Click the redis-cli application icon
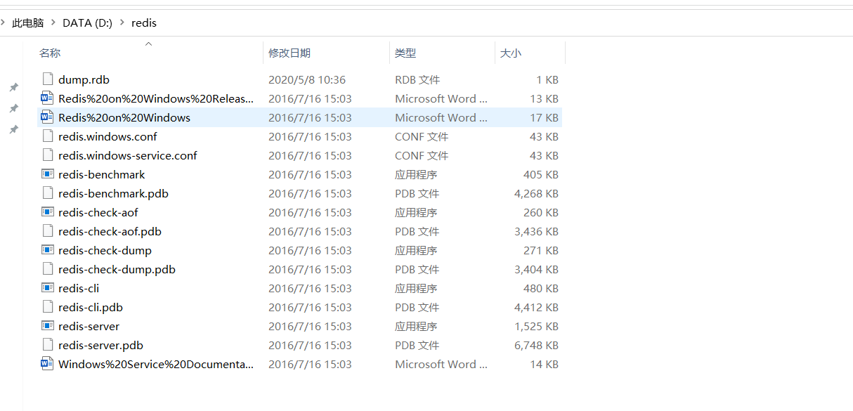853x411 pixels. (x=48, y=288)
